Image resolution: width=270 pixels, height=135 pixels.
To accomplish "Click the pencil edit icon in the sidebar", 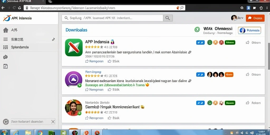I will pos(53,40).
